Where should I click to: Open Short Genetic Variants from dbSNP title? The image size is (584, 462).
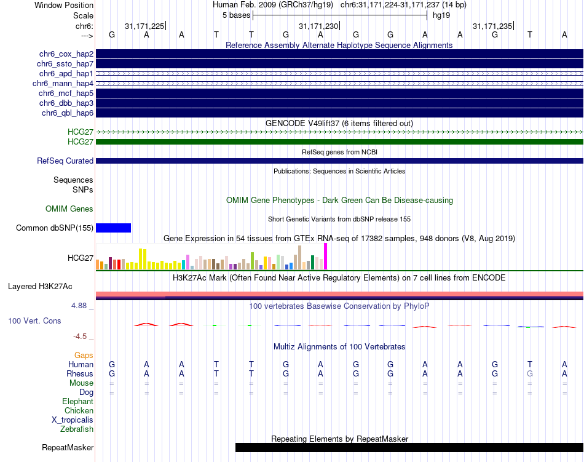(x=339, y=219)
